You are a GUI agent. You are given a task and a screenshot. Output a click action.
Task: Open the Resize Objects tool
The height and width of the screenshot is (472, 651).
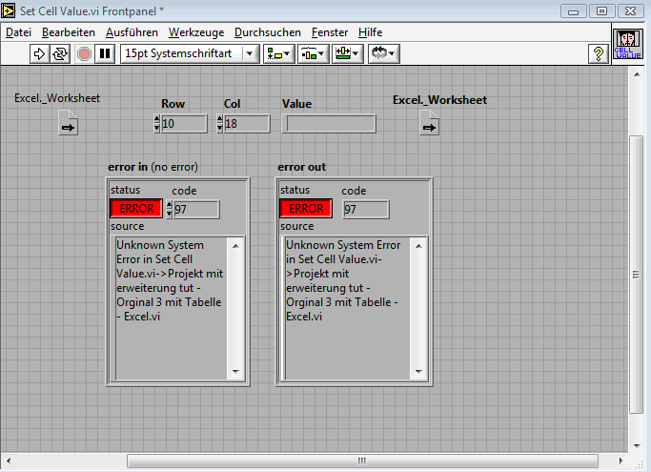pyautogui.click(x=348, y=53)
